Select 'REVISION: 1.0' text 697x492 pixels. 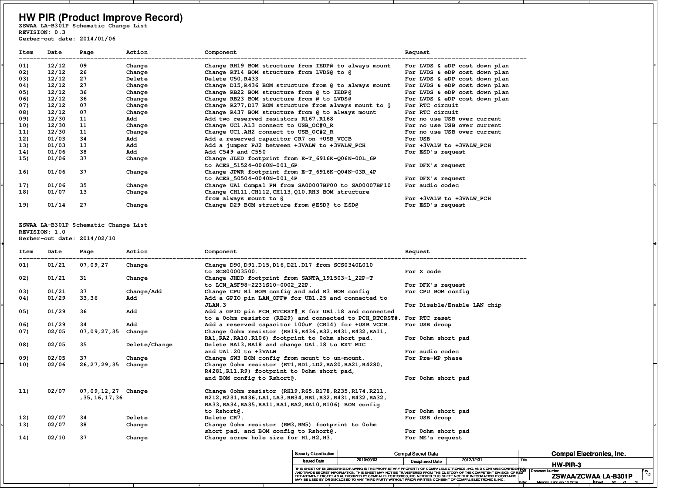(x=42, y=232)
